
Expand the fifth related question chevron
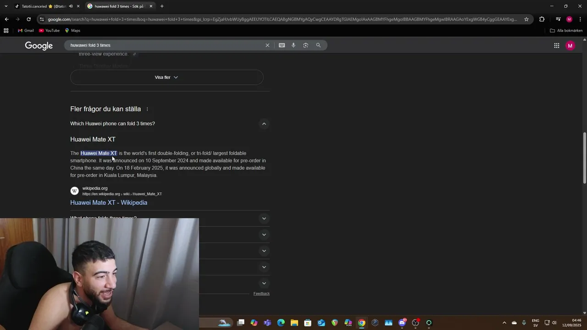point(264,267)
